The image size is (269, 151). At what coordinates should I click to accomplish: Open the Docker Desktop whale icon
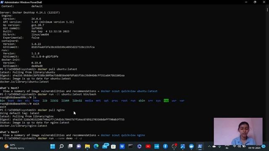click(191, 146)
